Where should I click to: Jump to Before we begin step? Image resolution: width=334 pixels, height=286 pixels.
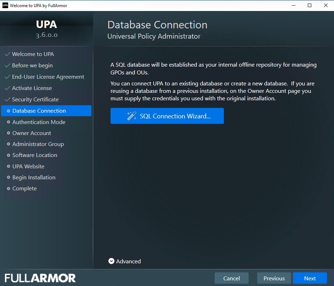point(32,66)
